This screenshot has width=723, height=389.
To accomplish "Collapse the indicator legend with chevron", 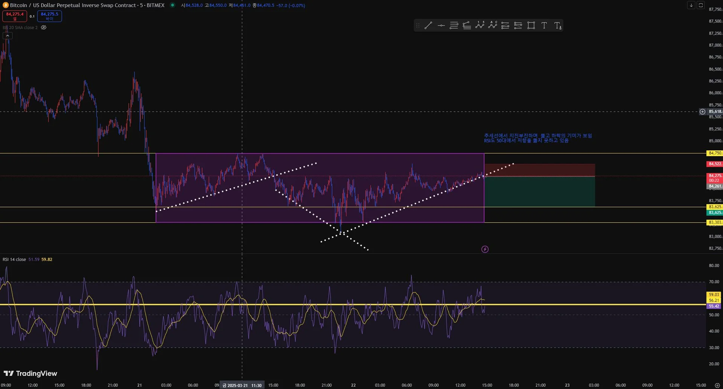I will (8, 36).
